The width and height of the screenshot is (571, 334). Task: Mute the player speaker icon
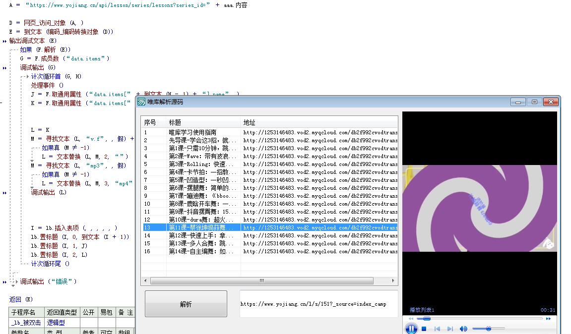coord(463,329)
